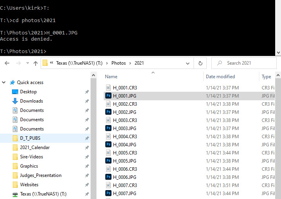The image size is (281, 199).
Task: Click the pin icon beside 2021_Calendar
Action: point(87,148)
